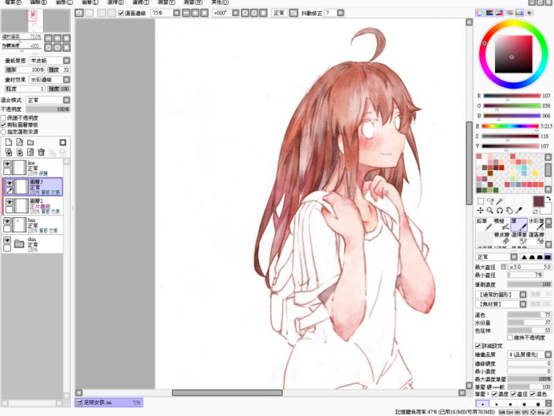Zoom out with toolbar minus button

pyautogui.click(x=187, y=13)
